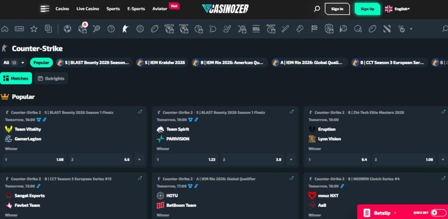
Task: Open the hamburger menu
Action: 45,9
